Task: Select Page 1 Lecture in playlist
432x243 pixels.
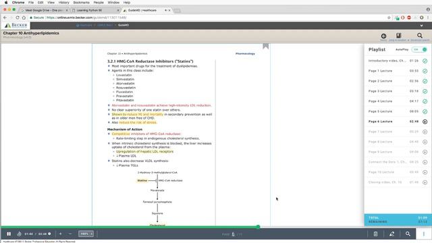Action: pyautogui.click(x=398, y=71)
